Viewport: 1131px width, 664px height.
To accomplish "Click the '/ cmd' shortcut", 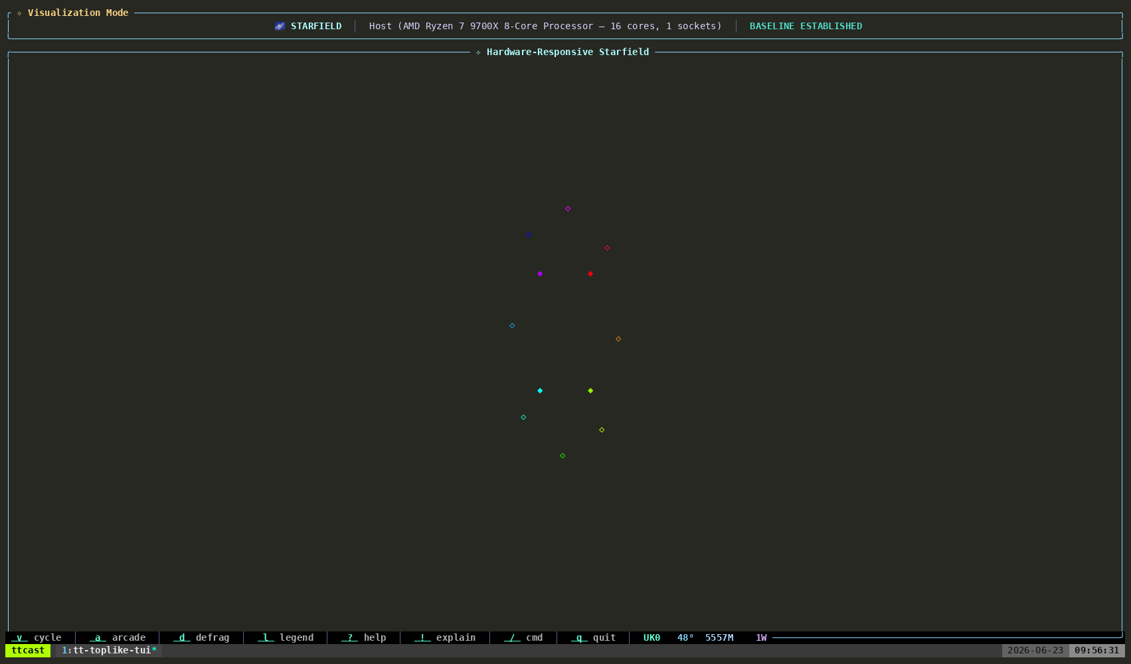I will [x=523, y=637].
